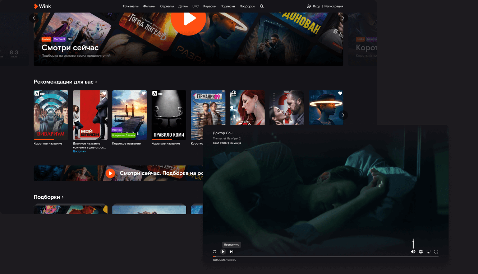
Task: Open Сериалы menu item
Action: pos(167,6)
